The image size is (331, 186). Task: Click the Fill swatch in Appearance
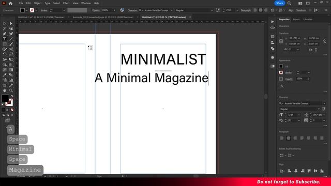point(281,66)
